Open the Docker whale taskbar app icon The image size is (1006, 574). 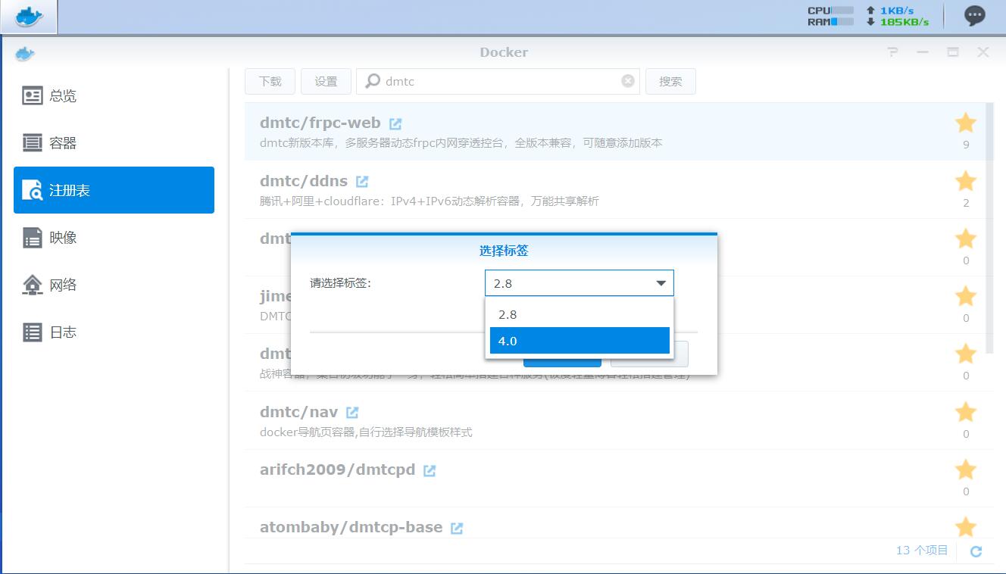[29, 17]
